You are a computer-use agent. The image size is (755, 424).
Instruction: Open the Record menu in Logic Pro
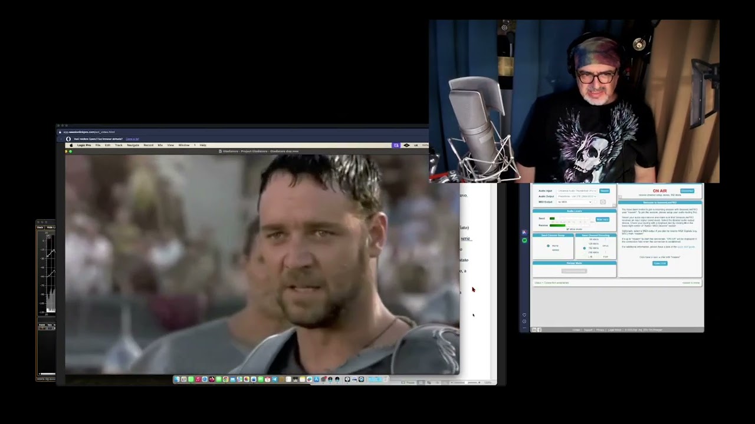click(x=149, y=145)
